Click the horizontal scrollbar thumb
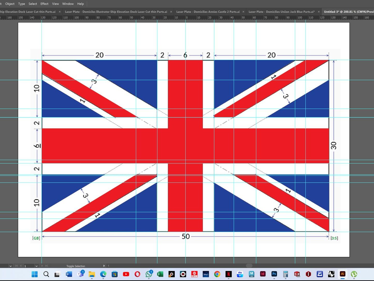Image resolution: width=374 pixels, height=281 pixels. click(249, 266)
